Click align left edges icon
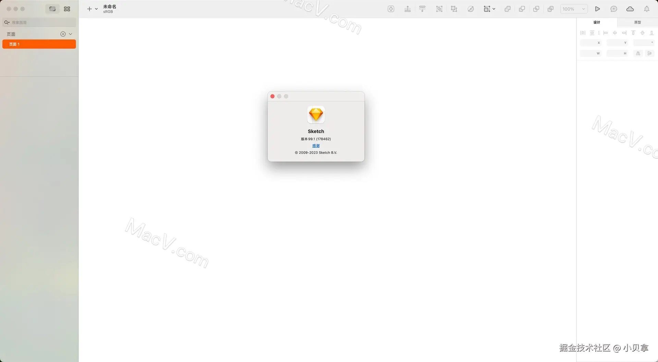The height and width of the screenshot is (362, 658). (x=606, y=33)
